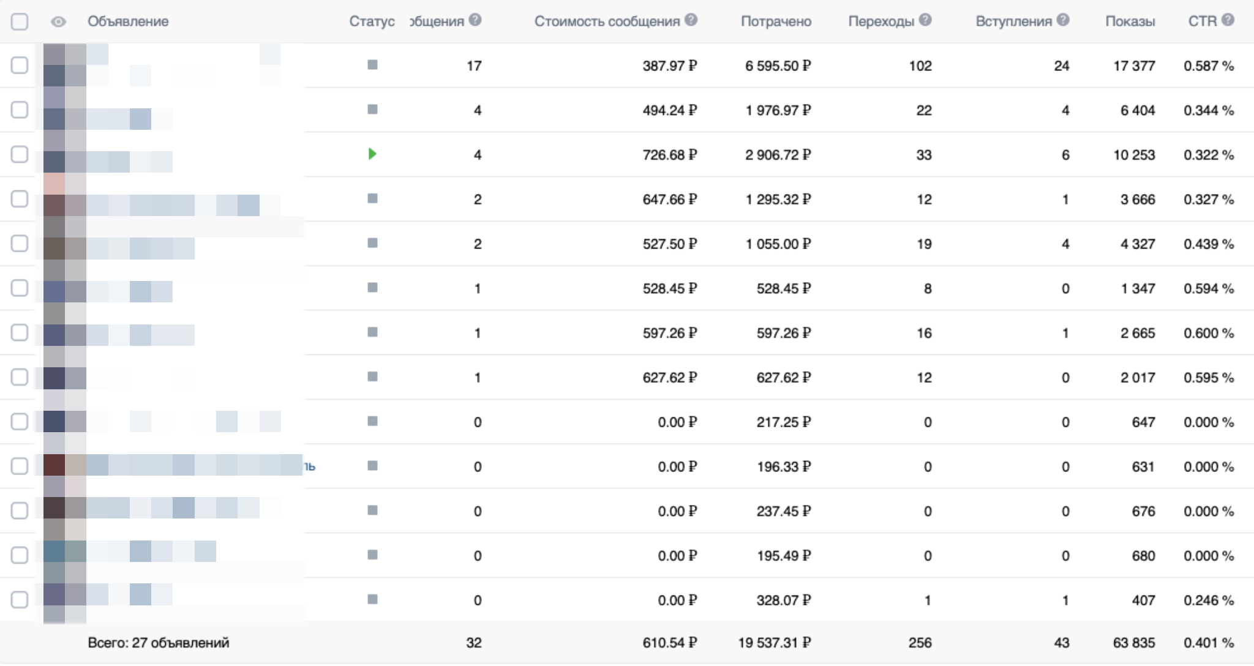Click the help icon next to CTR
This screenshot has height=666, width=1254.
(1227, 20)
